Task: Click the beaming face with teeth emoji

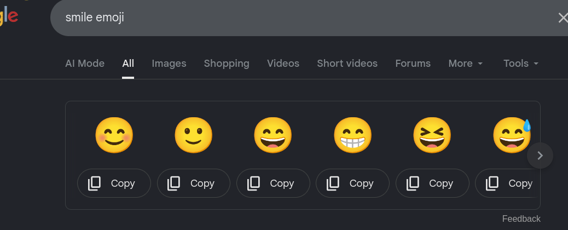Action: point(352,135)
